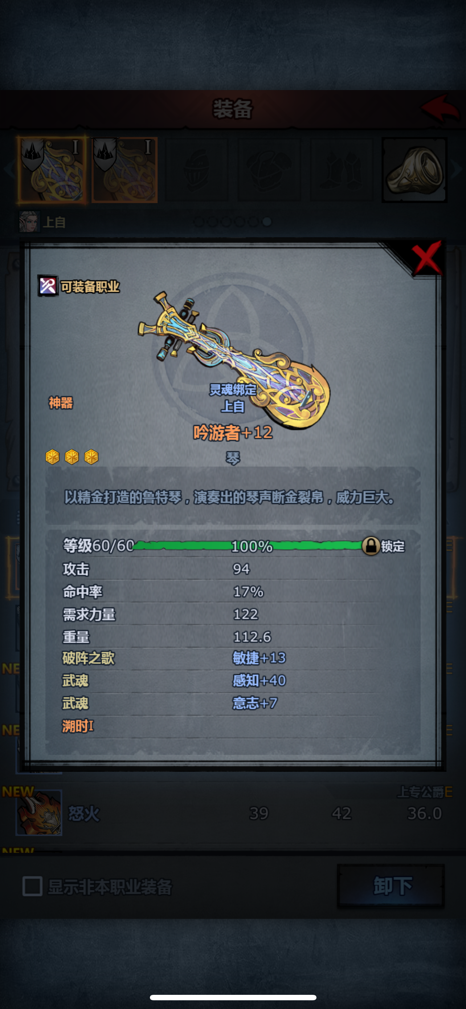Select the last page indicator dot

pyautogui.click(x=267, y=222)
